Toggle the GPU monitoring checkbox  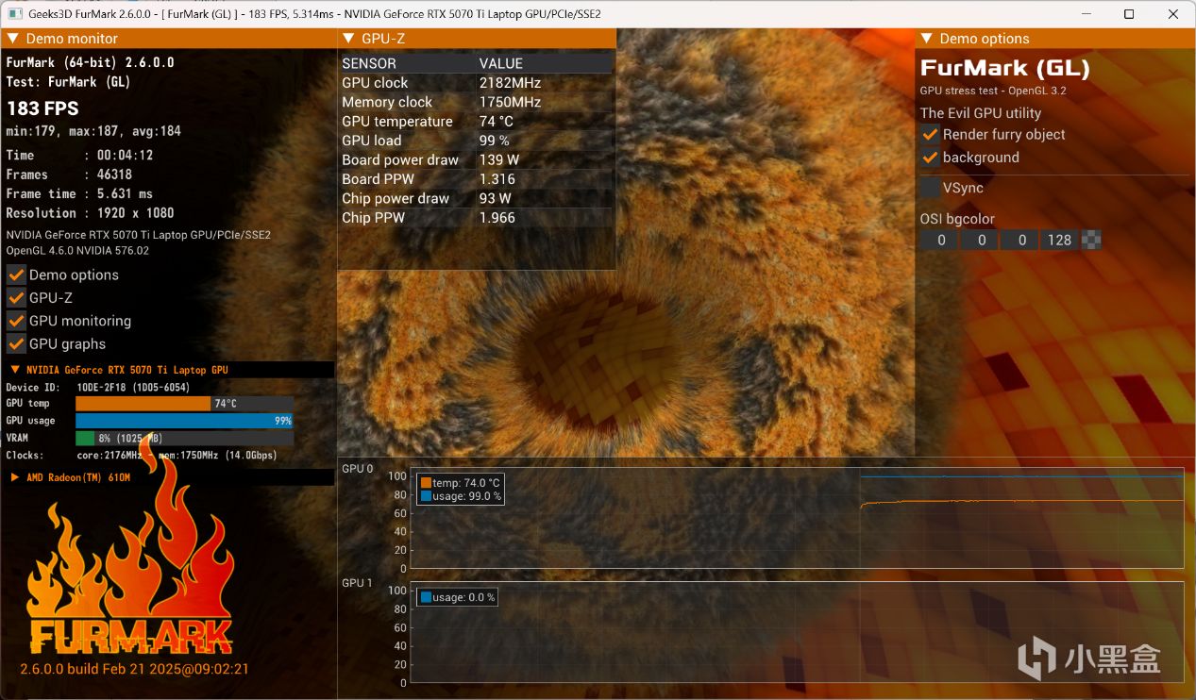(x=16, y=321)
